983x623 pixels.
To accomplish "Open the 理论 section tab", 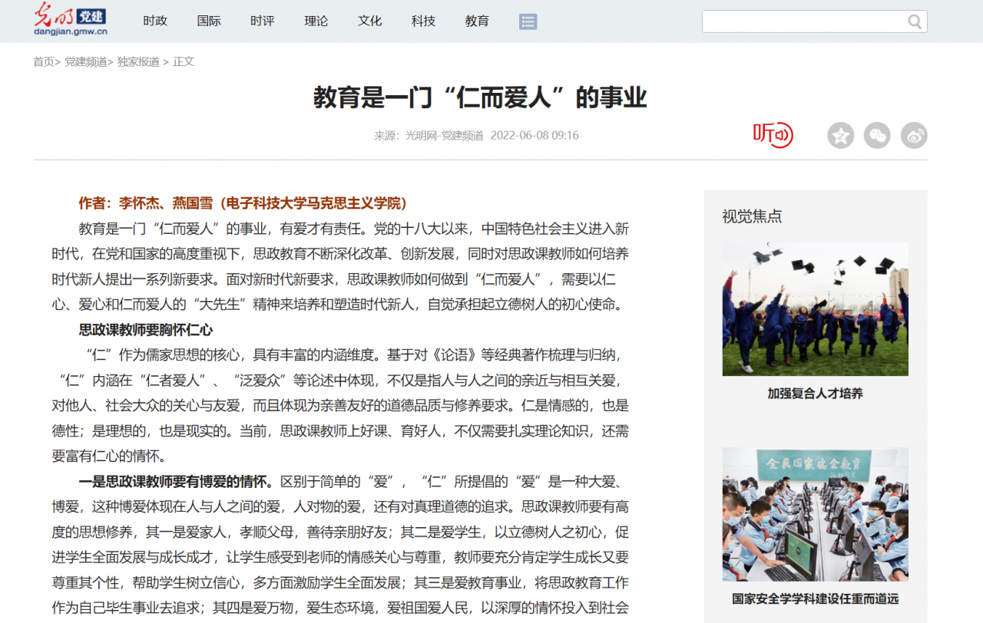I will point(316,21).
